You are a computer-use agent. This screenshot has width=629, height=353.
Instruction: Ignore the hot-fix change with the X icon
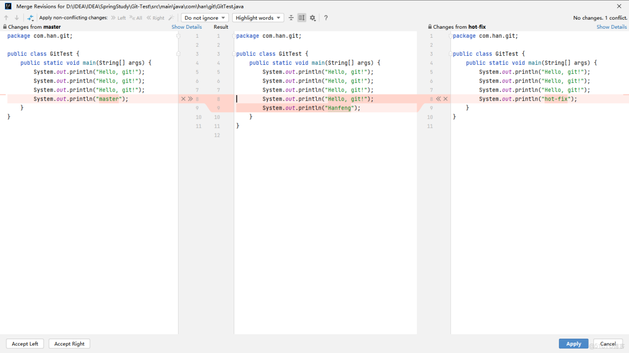coord(445,98)
